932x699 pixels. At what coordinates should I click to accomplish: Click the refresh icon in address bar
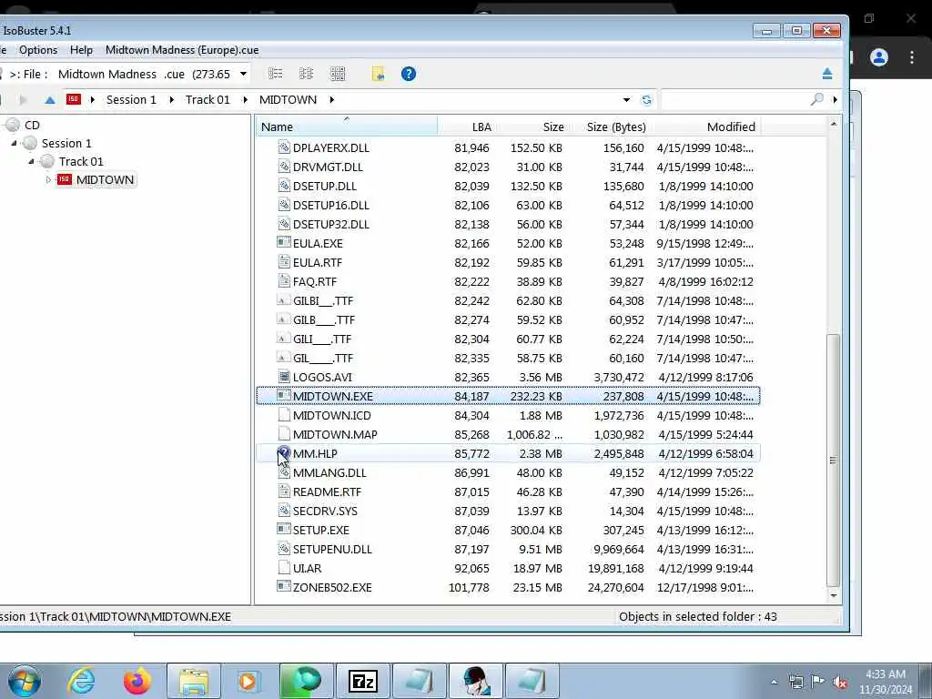coord(647,100)
